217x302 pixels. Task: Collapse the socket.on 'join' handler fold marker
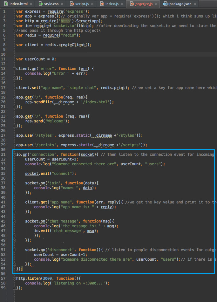click(x=14, y=183)
